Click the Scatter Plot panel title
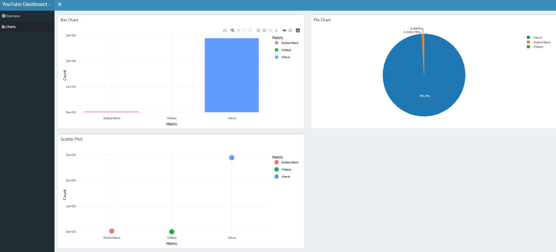The width and height of the screenshot is (556, 252). (71, 139)
